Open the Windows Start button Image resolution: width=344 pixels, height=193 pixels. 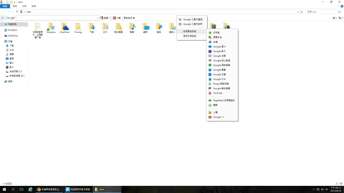tap(4, 190)
